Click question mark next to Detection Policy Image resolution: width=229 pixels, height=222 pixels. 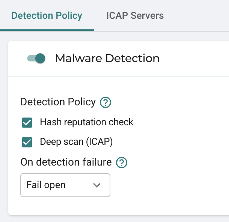point(105,102)
